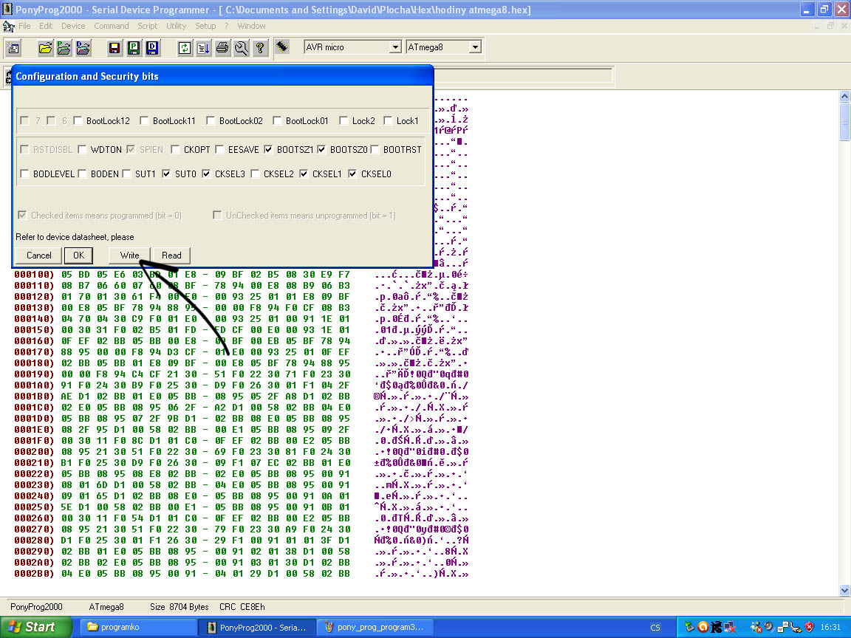Open the Edit menu

pos(46,26)
